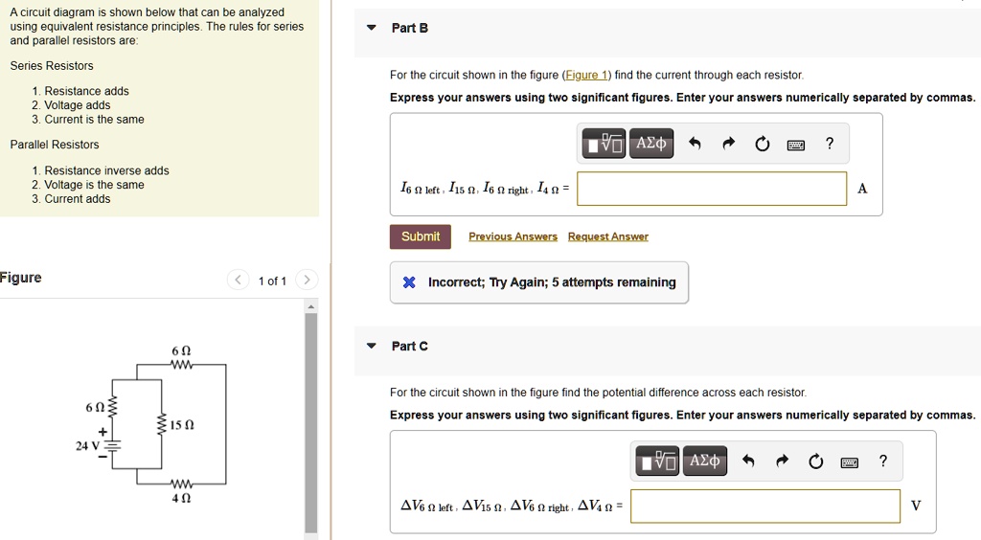Click the redo arrow in Part B

tap(728, 144)
